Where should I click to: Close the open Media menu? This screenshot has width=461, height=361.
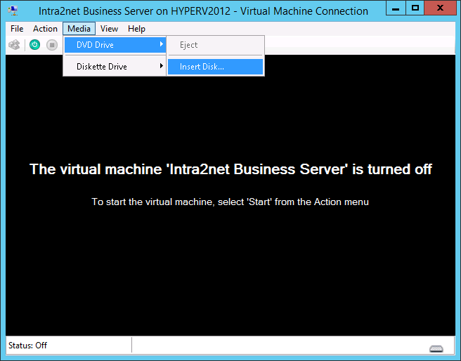click(79, 29)
